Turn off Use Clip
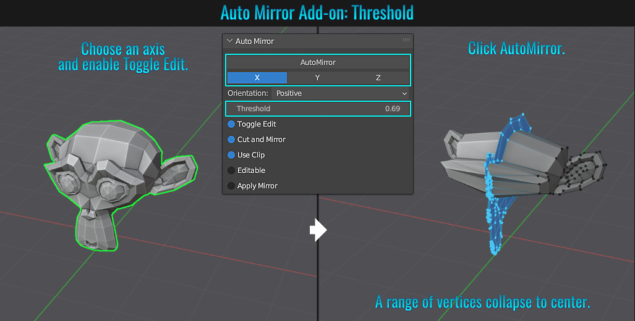635x321 pixels. (231, 155)
